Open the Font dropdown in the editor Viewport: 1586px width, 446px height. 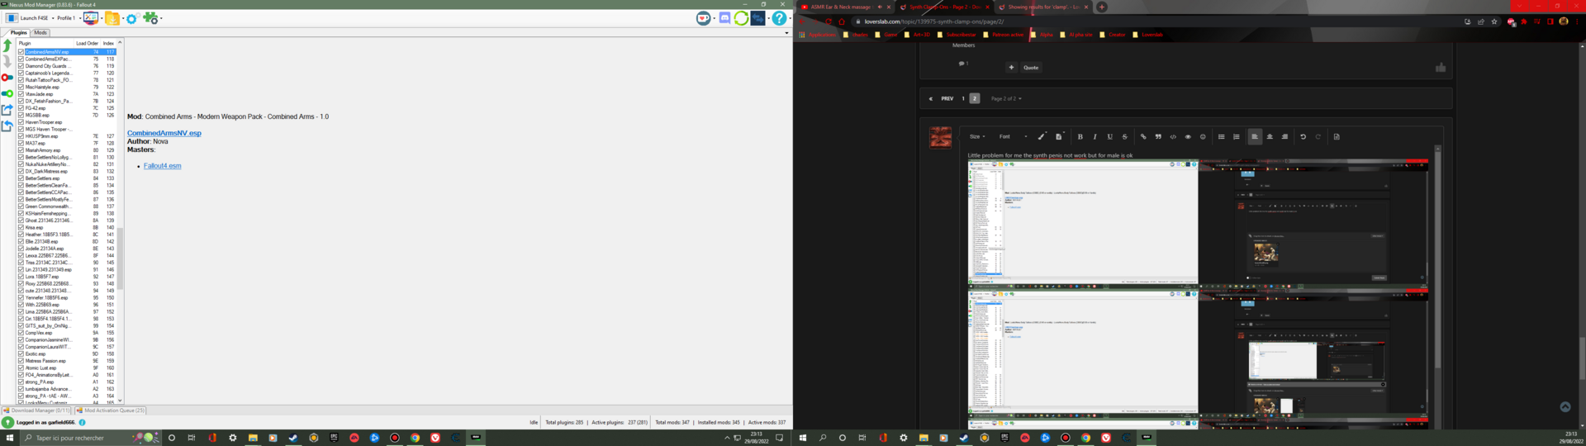click(1014, 137)
